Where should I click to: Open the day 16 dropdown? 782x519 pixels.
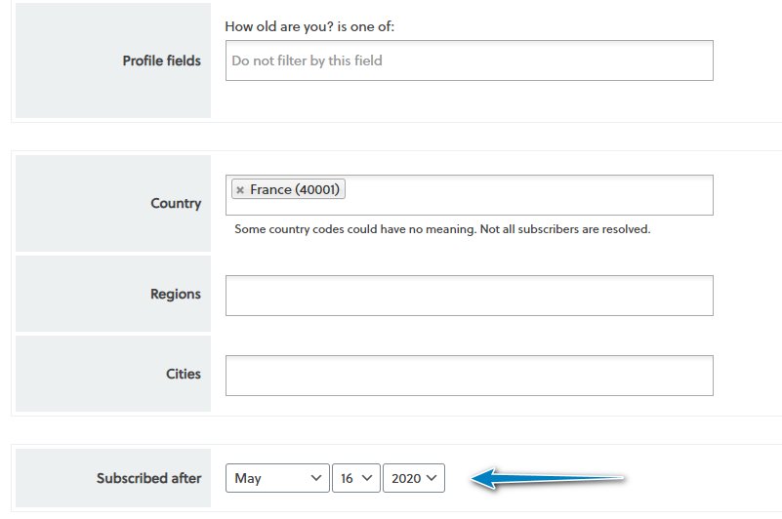coord(356,478)
